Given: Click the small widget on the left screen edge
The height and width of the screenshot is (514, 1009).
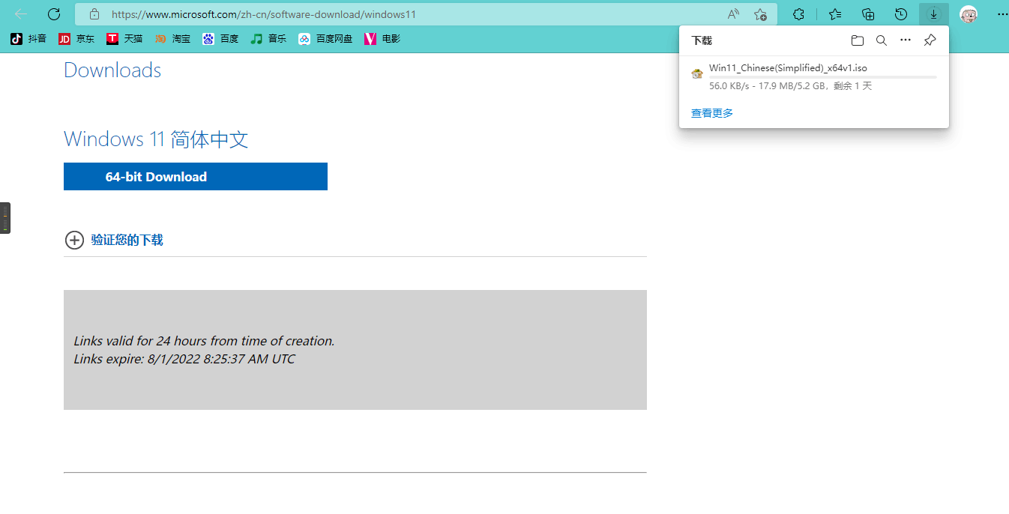Looking at the screenshot, I should pos(5,218).
